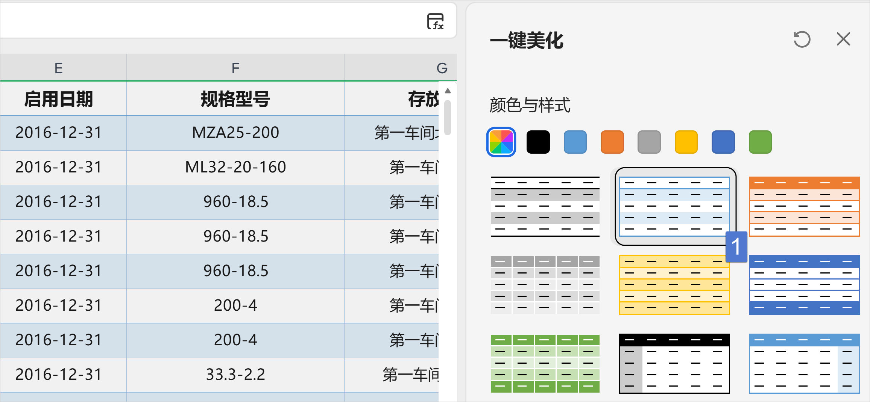Choose the gray color swatch
The image size is (870, 402).
(649, 142)
